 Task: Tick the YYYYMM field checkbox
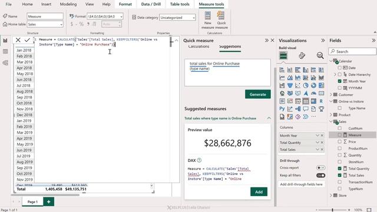[x=339, y=88]
